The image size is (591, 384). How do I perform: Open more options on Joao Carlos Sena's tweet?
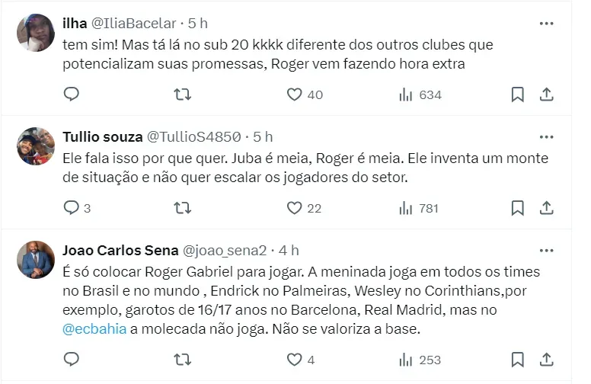546,250
